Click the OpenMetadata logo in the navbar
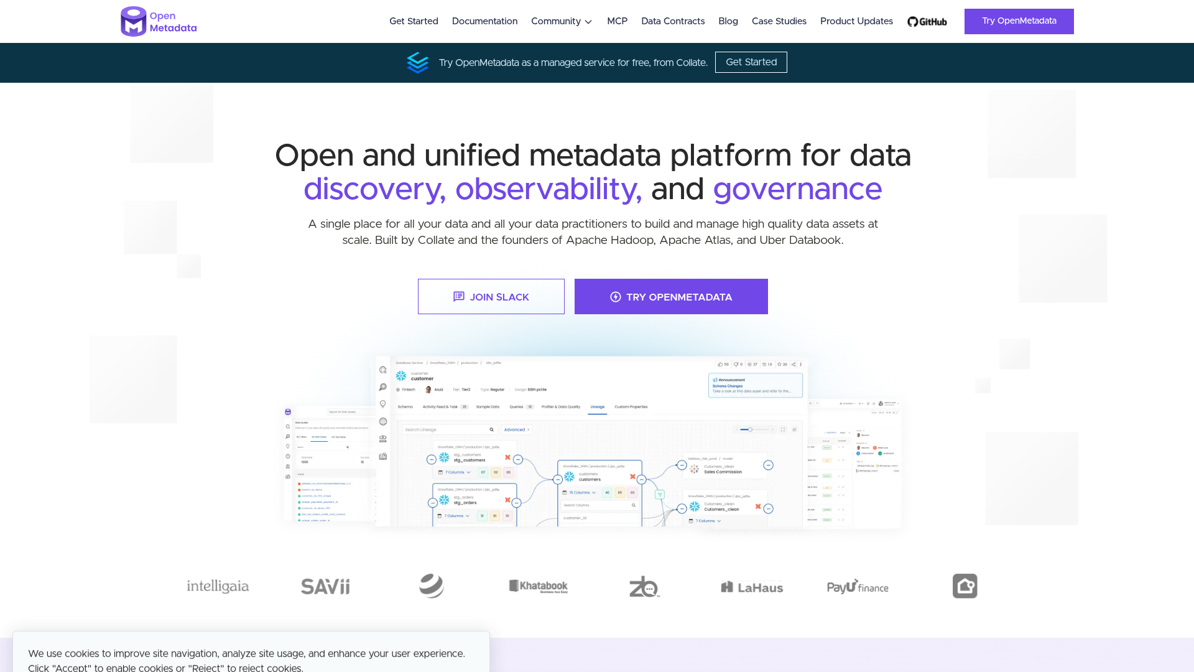Image resolution: width=1194 pixels, height=672 pixels. 159,21
